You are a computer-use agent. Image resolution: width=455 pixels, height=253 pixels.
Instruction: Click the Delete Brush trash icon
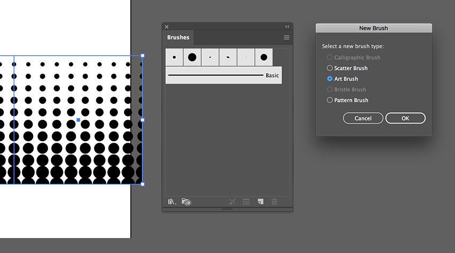click(x=274, y=202)
